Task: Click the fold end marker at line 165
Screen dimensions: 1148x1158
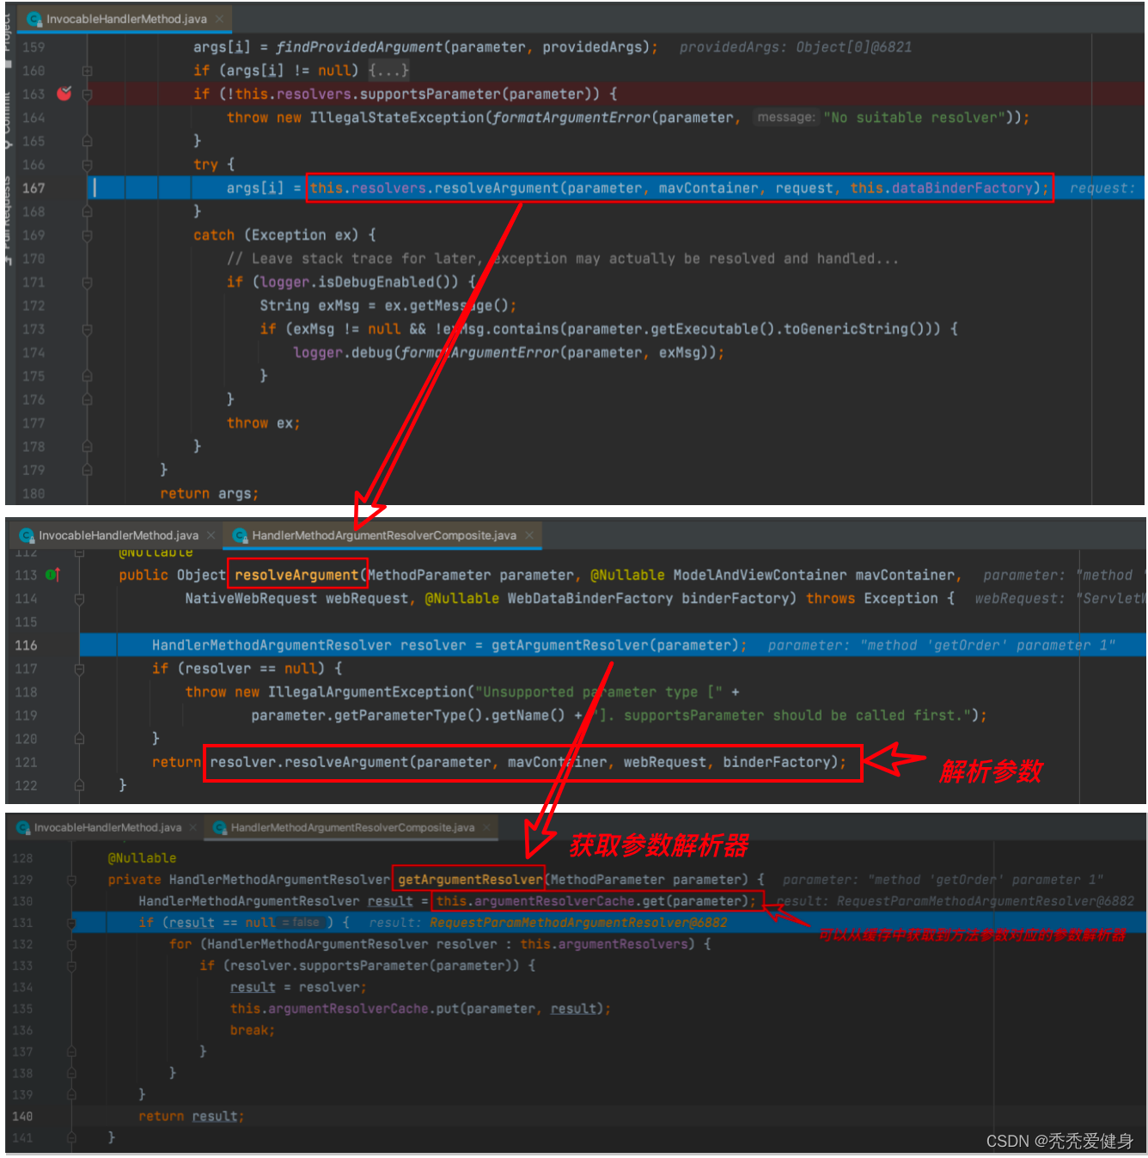Action: (87, 141)
